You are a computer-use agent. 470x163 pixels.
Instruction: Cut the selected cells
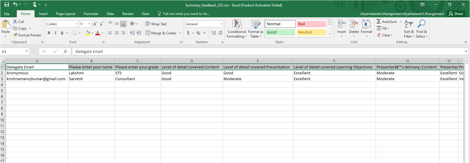click(x=18, y=22)
